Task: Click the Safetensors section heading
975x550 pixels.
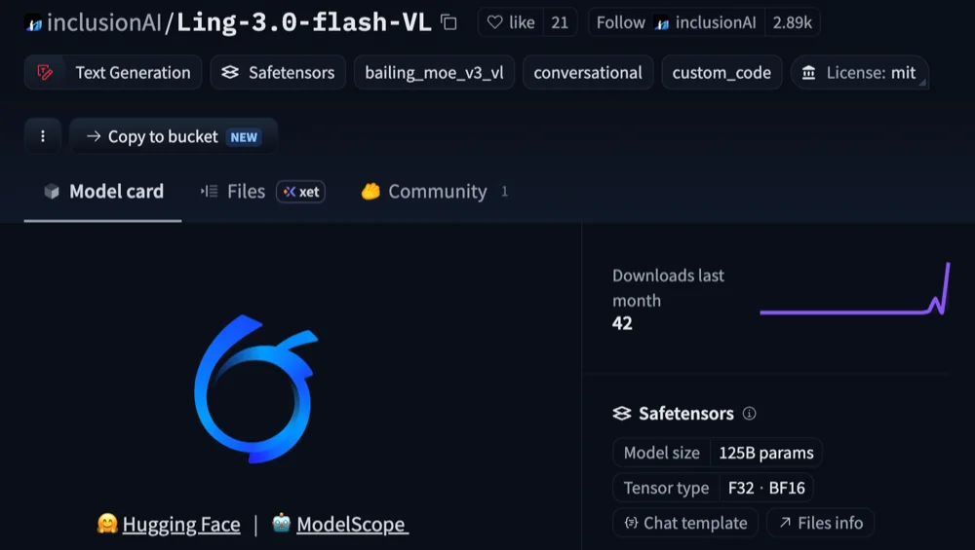Action: (685, 414)
